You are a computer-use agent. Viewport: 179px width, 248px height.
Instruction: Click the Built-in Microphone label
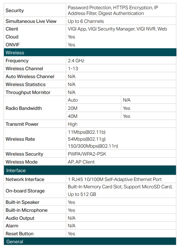[x=26, y=210]
